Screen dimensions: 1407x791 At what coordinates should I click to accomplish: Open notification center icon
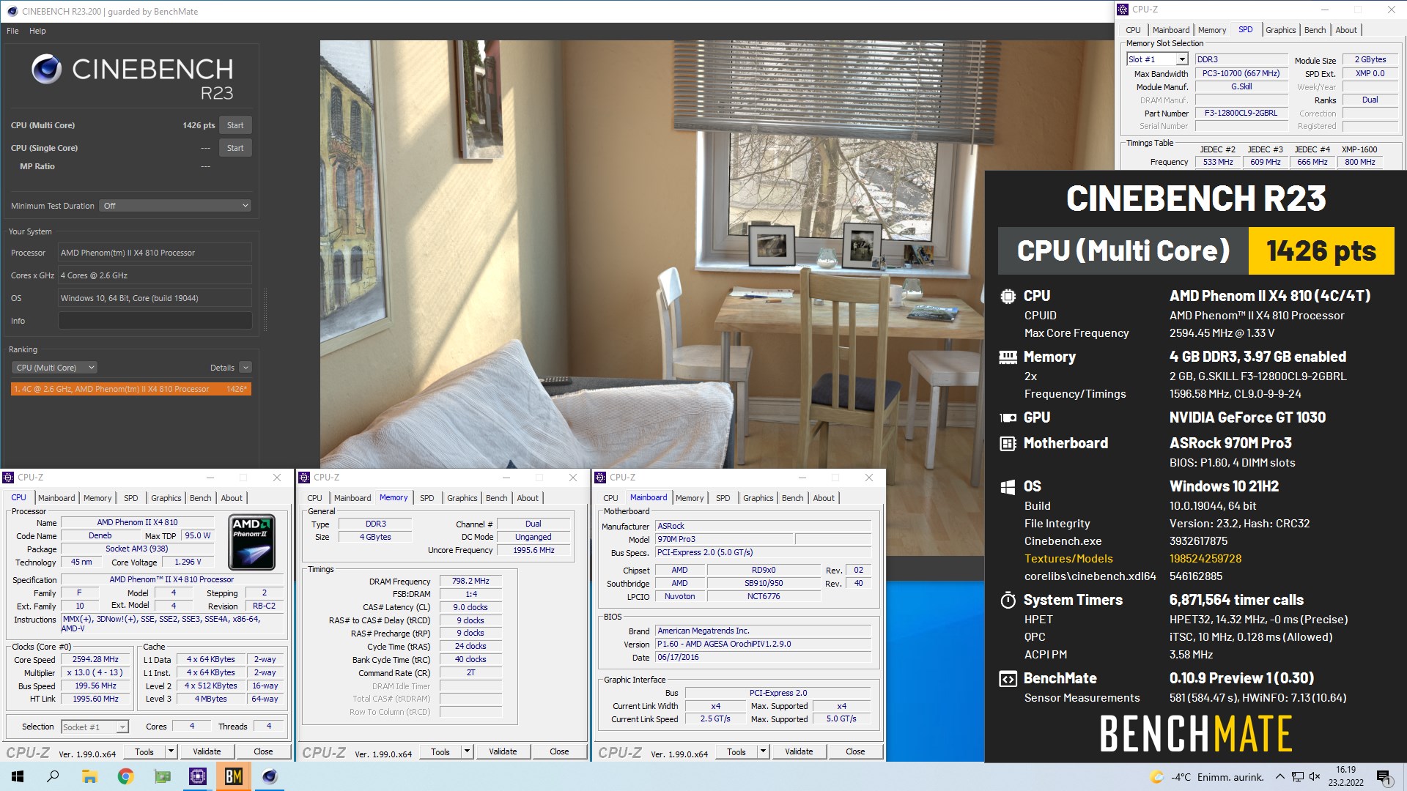click(x=1384, y=777)
